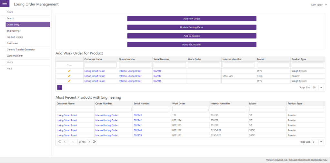330x163 pixels.
Task: Open Engineering in the sidebar
Action: tap(13, 31)
